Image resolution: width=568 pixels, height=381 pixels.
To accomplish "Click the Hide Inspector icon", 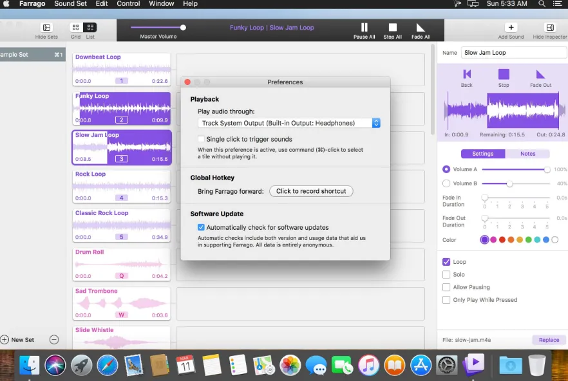I will [550, 28].
